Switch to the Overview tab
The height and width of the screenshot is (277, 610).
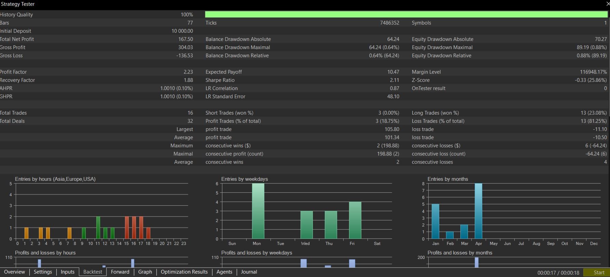[14, 272]
